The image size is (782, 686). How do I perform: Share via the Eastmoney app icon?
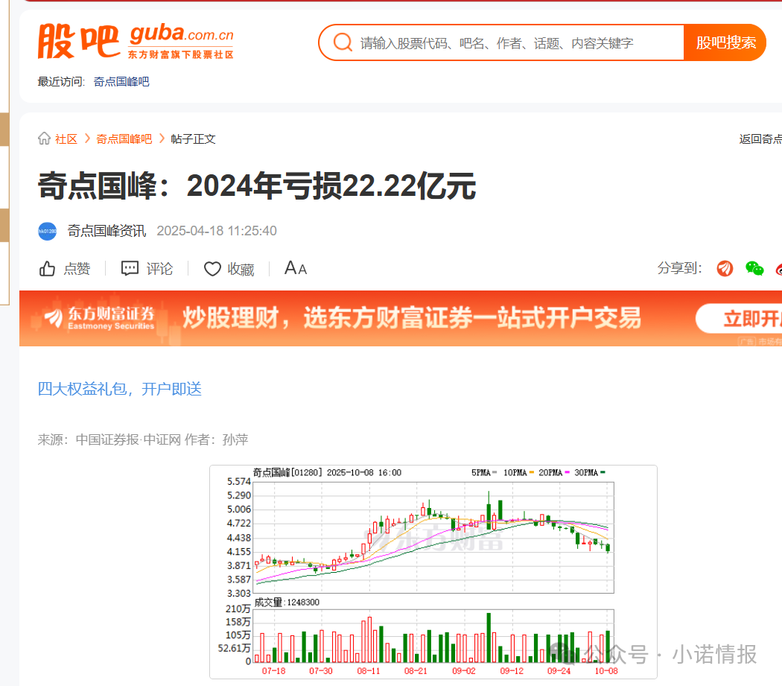pyautogui.click(x=724, y=268)
